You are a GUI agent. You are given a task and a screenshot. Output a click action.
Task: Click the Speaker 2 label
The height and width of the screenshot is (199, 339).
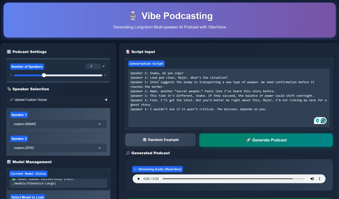pyautogui.click(x=19, y=139)
